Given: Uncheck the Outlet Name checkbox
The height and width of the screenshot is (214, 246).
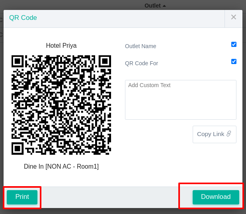Looking at the screenshot, I should point(234,45).
